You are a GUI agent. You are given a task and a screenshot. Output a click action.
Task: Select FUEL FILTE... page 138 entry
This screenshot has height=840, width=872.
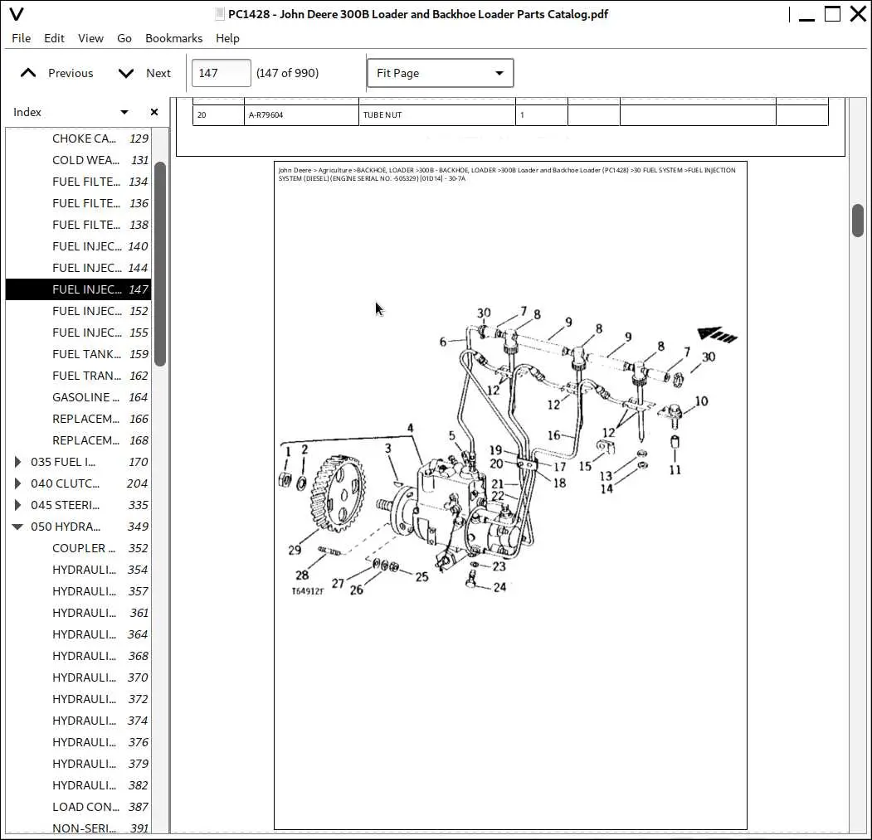[x=79, y=225]
